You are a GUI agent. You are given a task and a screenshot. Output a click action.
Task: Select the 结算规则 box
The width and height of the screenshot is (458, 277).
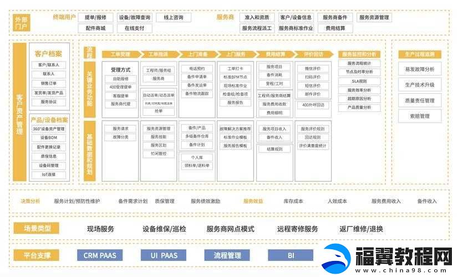click(274, 149)
